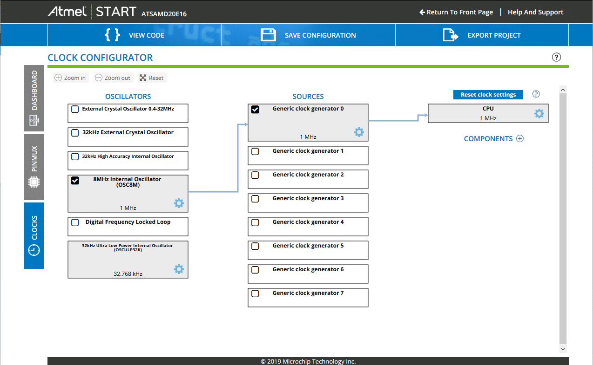Image resolution: width=593 pixels, height=365 pixels.
Task: Click the Pinmux chip icon
Action: coord(34,182)
